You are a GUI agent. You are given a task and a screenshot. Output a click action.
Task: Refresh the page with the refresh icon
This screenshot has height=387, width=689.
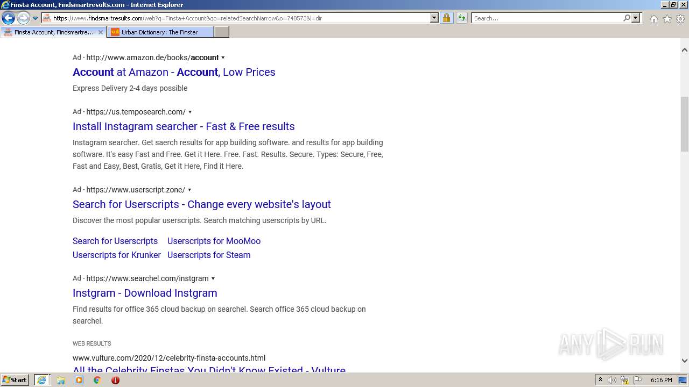462,18
